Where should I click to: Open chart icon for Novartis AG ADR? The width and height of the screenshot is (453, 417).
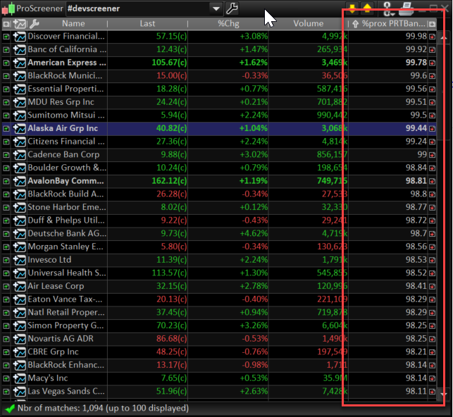pyautogui.click(x=20, y=339)
